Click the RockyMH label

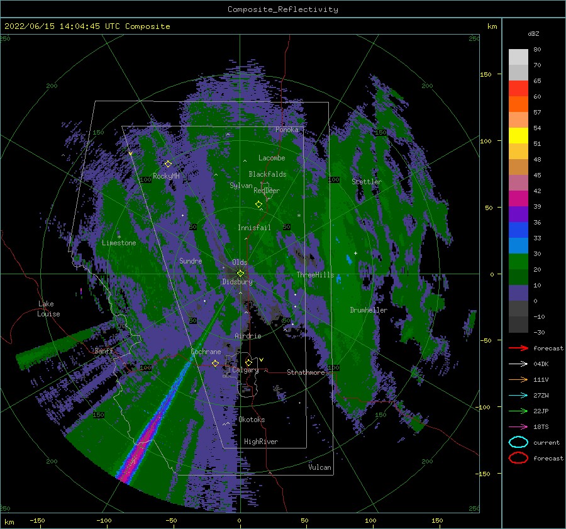point(166,176)
